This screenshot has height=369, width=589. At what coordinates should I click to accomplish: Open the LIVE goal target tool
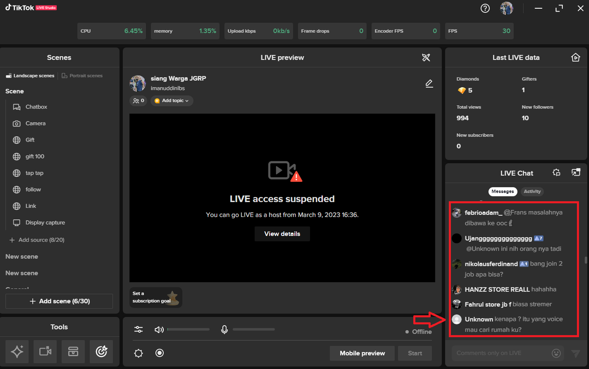click(x=101, y=352)
